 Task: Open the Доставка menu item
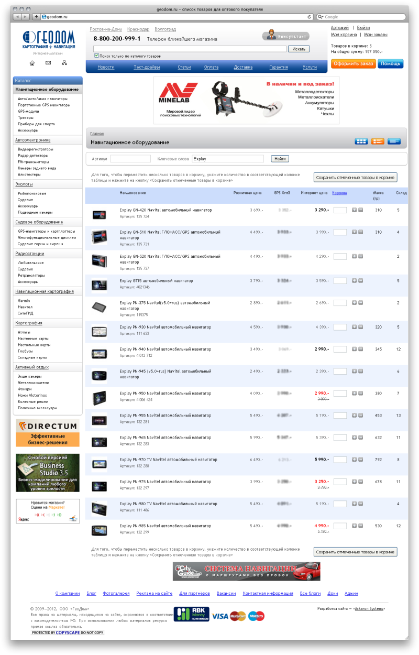[243, 67]
